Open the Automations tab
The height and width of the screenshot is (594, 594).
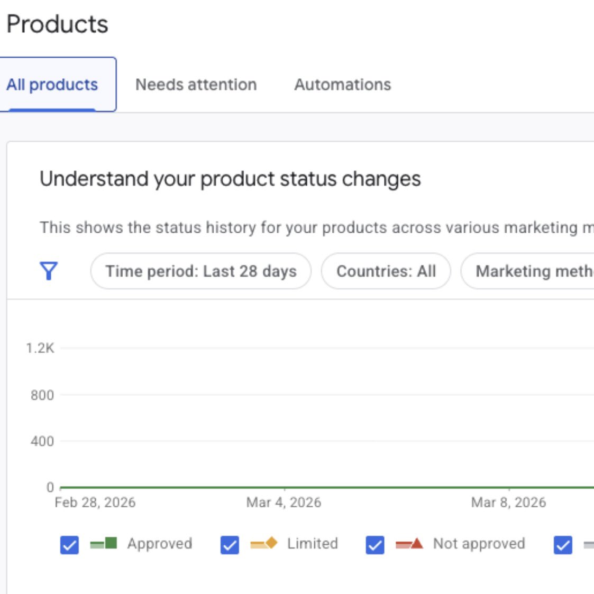[x=342, y=85]
